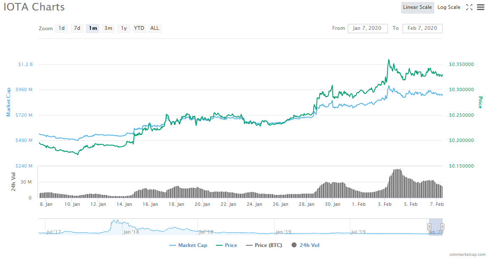The width and height of the screenshot is (491, 260).
Task: Set zoom to 3m
Action: [108, 28]
